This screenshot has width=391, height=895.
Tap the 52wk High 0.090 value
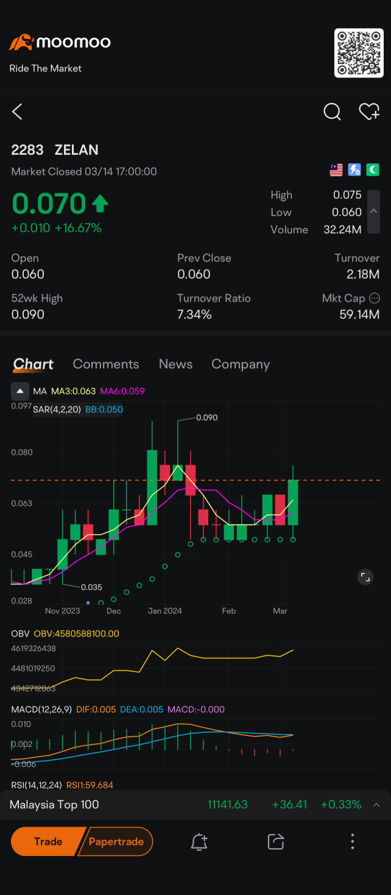[x=28, y=315]
